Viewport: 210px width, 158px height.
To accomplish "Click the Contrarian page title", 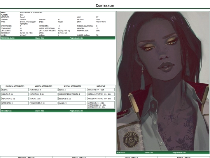I will [105, 5].
